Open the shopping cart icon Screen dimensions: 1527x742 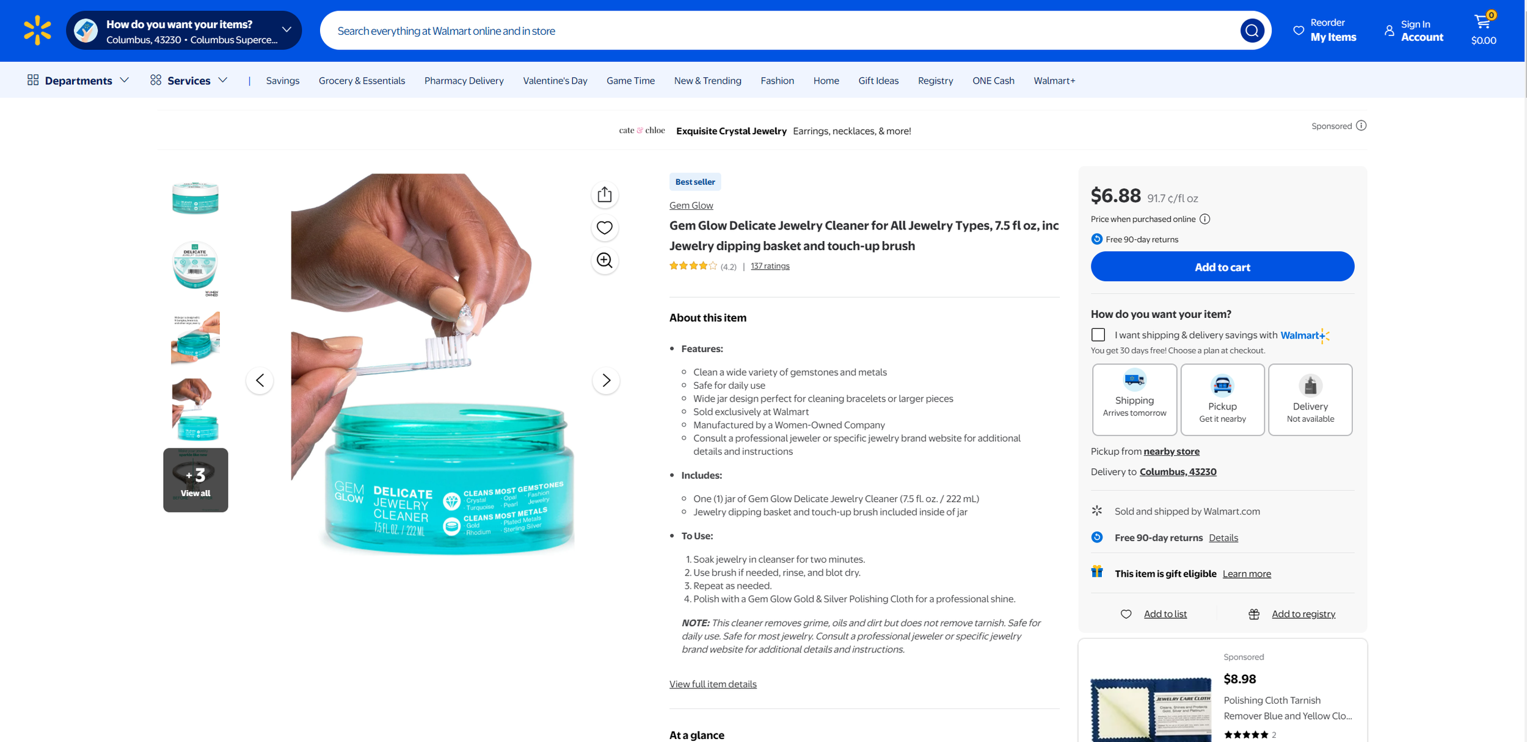[1484, 29]
